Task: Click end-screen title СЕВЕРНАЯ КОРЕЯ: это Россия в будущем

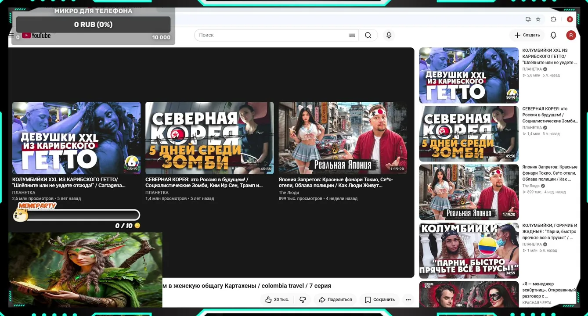Action: pos(204,183)
